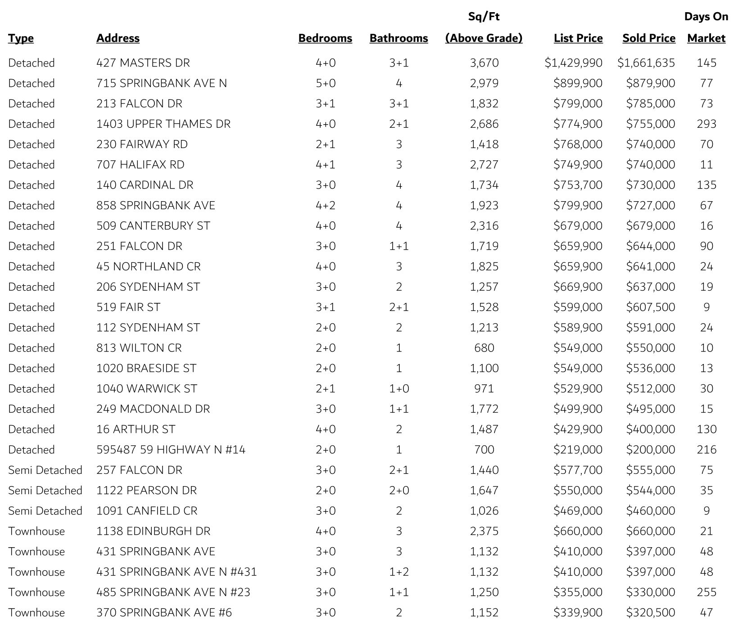This screenshot has width=743, height=626.
Task: Click the 257 FALCON DR address
Action: click(x=139, y=470)
